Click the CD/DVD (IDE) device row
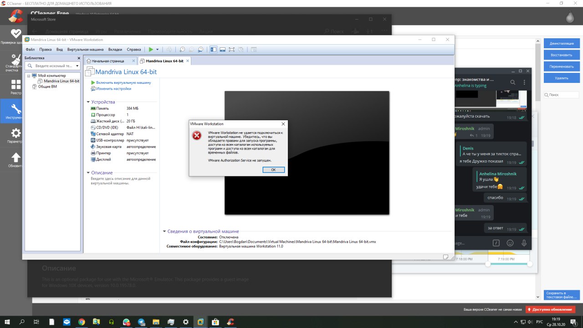The width and height of the screenshot is (583, 328). 123,128
